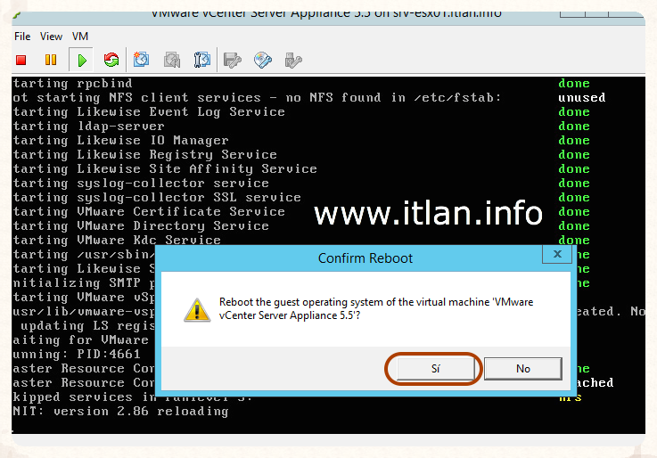Click the warning triangle icon in dialog

196,309
